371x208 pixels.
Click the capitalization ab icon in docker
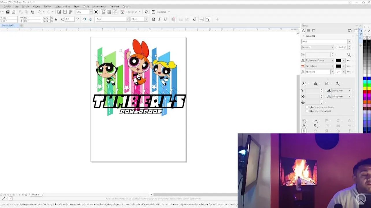click(x=315, y=83)
